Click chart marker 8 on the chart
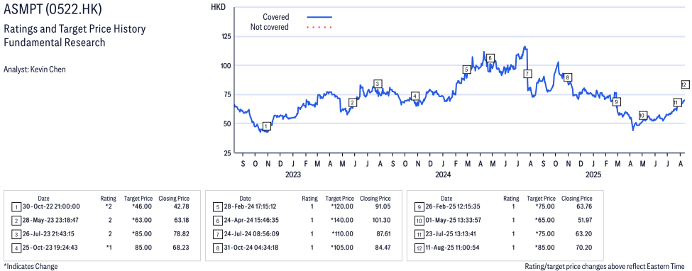This screenshot has height=271, width=692. coord(568,77)
